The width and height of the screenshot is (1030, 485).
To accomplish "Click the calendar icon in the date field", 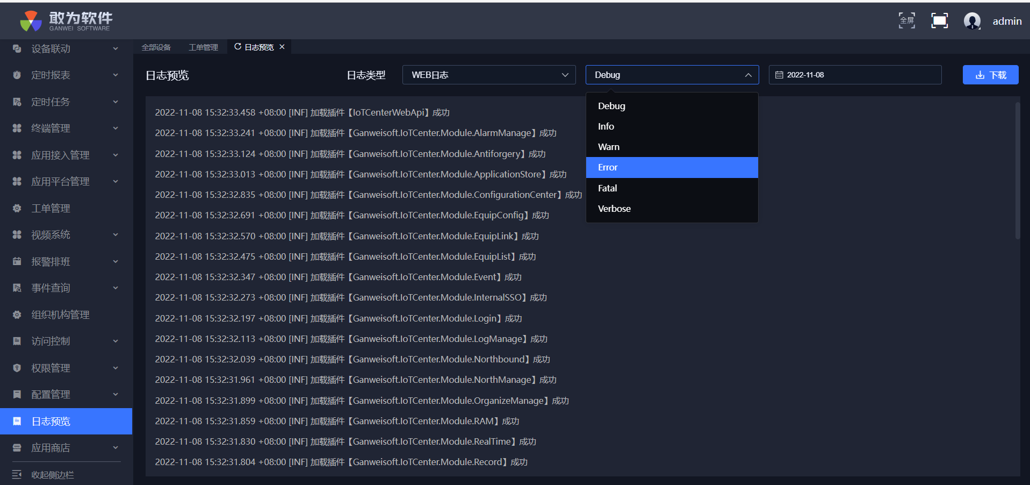I will click(x=779, y=75).
